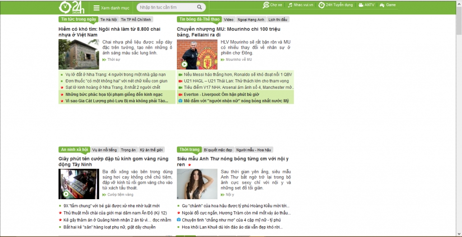Click video icon beside Nếu Messi háo thắng hơn
Image resolution: width=462 pixels, height=237 pixels.
(x=180, y=75)
